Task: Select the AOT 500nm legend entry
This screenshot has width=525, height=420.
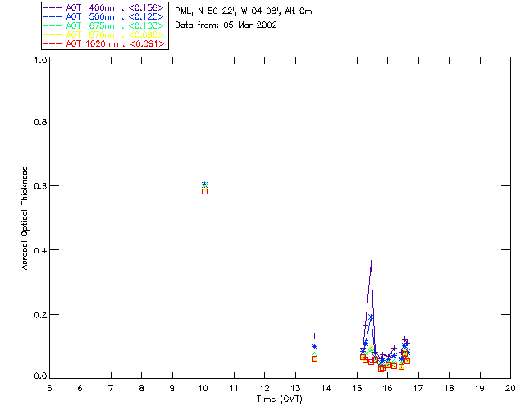Action: click(103, 16)
